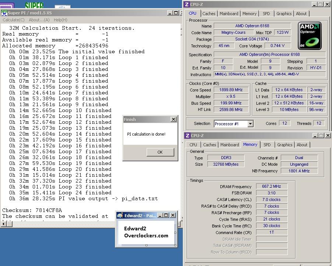The height and width of the screenshot is (266, 332).
Task: Switch to About tab in lower CPU-Z
Action: [302, 145]
